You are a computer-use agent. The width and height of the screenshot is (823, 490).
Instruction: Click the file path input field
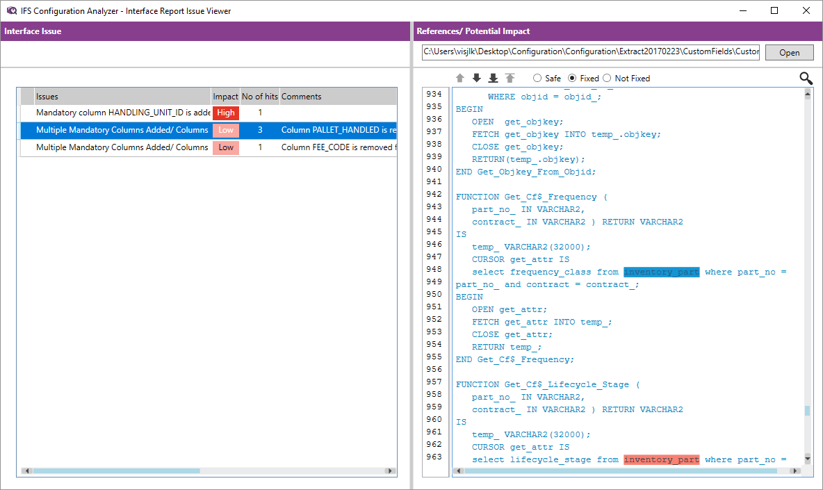click(590, 52)
